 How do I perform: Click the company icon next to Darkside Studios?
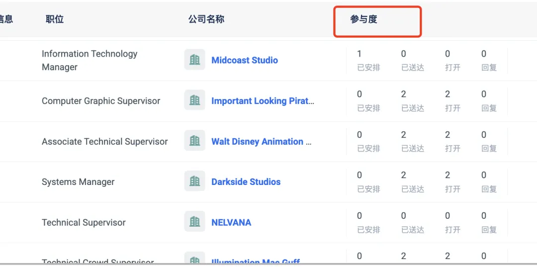tap(194, 181)
